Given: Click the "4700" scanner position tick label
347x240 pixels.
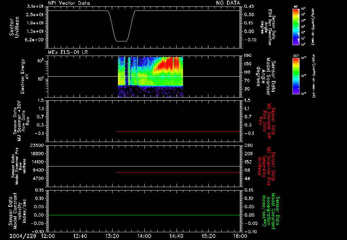Looking at the screenshot, I should 39,178.
